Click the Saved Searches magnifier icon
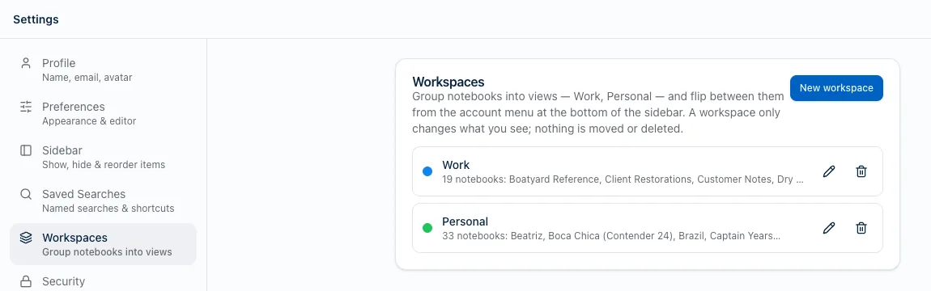The height and width of the screenshot is (291, 931). tap(26, 194)
